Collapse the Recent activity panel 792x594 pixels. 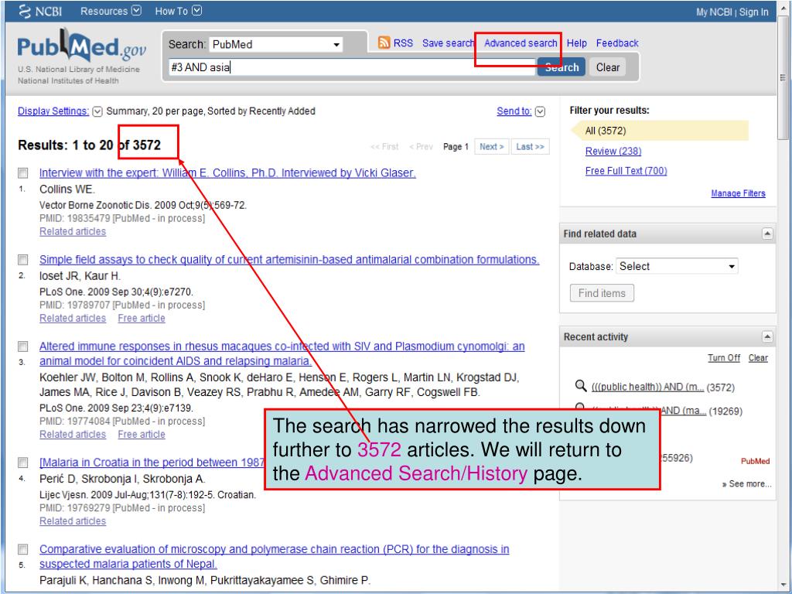point(767,337)
